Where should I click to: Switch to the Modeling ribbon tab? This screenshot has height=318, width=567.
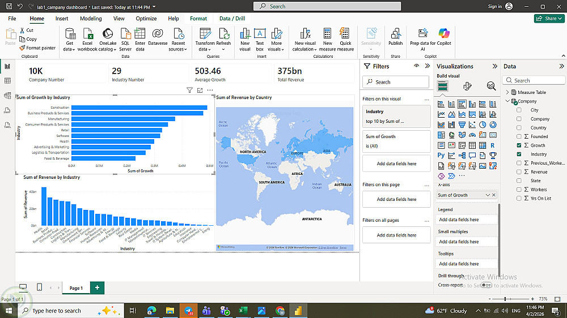tap(91, 19)
